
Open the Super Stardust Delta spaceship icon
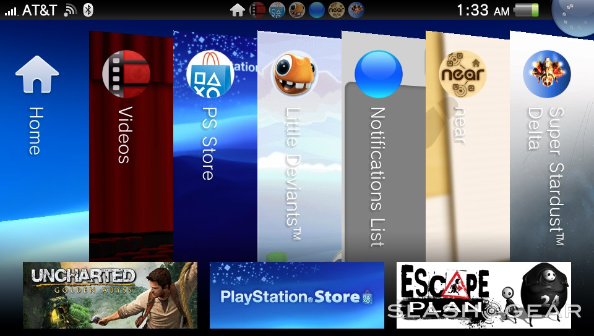[546, 74]
